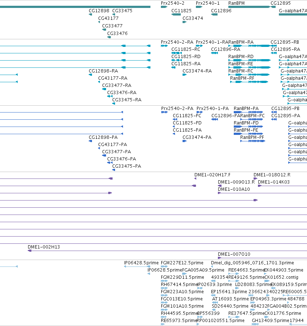The height and width of the screenshot is (326, 307).
Task: Click the CG33477-RA transcript
Action: pyautogui.click(x=117, y=85)
